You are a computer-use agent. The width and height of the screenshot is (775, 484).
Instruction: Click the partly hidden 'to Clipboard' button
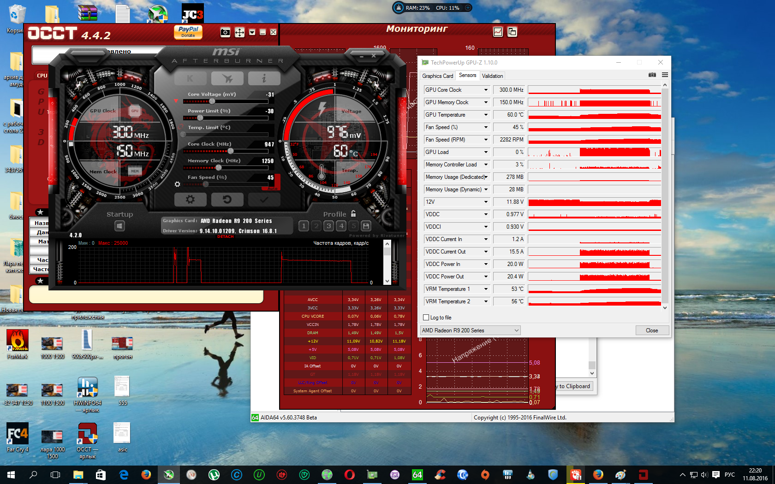(x=574, y=386)
